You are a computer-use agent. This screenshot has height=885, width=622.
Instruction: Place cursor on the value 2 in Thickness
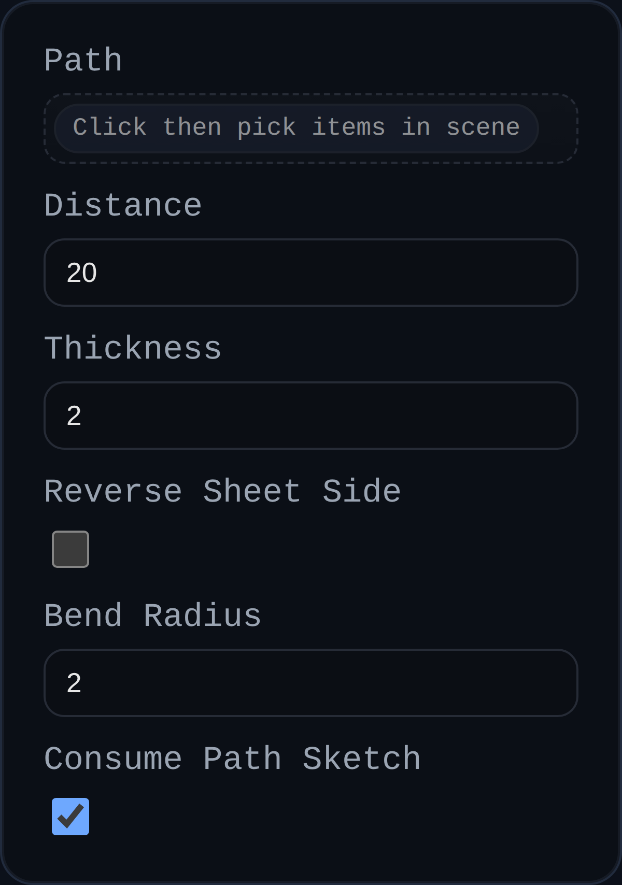[x=74, y=416]
